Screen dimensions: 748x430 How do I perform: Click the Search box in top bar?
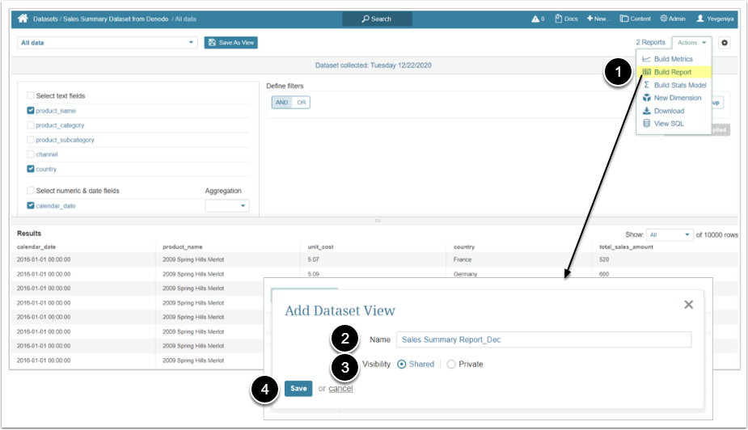tap(377, 19)
